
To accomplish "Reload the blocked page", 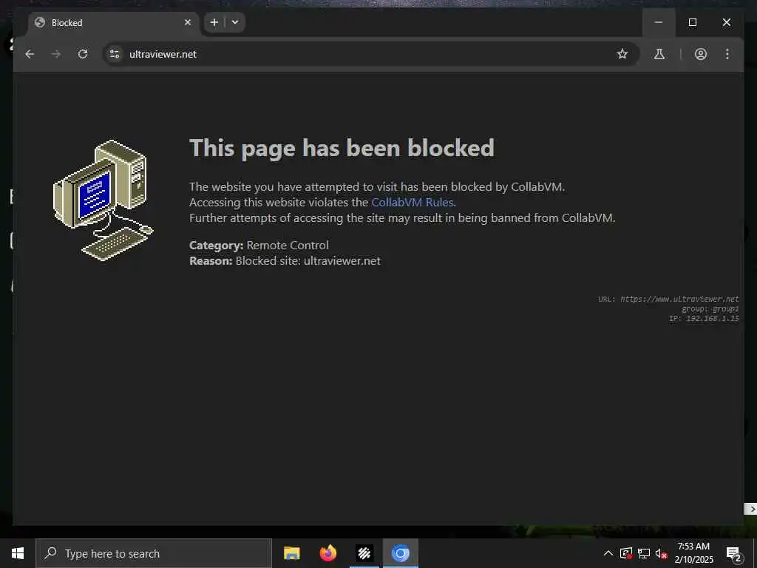I will click(83, 54).
